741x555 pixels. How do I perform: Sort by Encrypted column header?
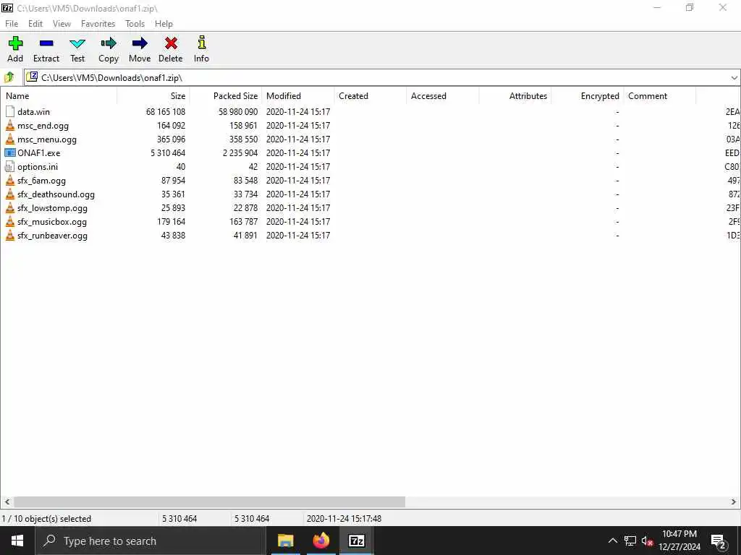tap(588, 96)
